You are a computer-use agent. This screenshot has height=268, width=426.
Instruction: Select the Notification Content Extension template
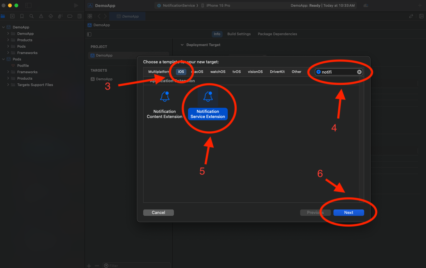[x=165, y=105]
